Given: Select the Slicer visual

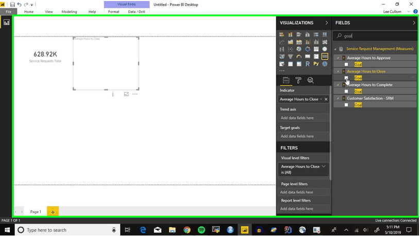Looking at the screenshot, I should (282, 64).
